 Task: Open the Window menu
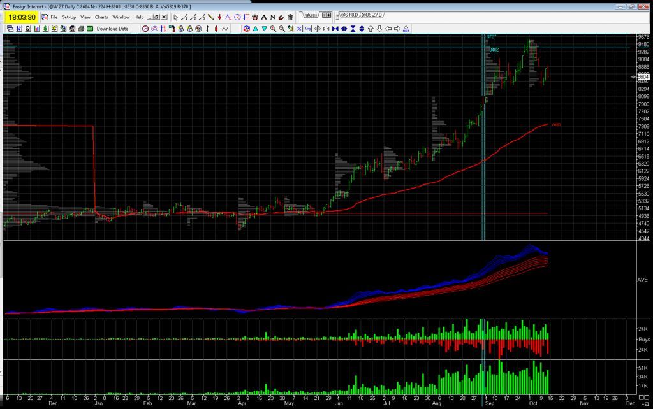121,17
